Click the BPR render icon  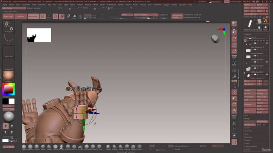(234, 24)
